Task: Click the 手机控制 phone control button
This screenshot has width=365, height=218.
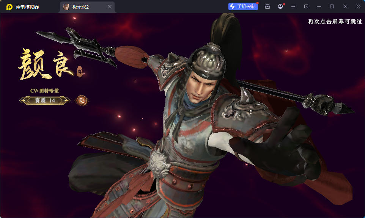Action: click(243, 6)
